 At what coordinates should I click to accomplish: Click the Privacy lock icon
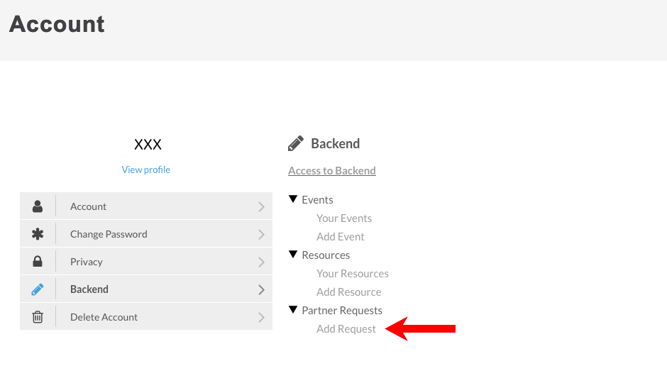click(38, 262)
